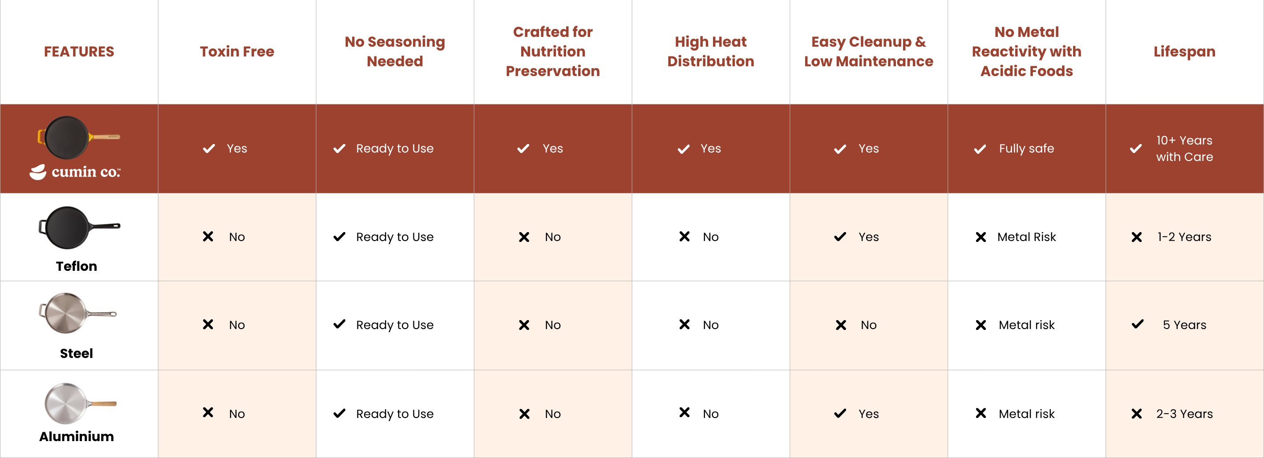Click the checkmark beside 10+ Years with Care
The height and width of the screenshot is (458, 1264).
pos(1135,149)
